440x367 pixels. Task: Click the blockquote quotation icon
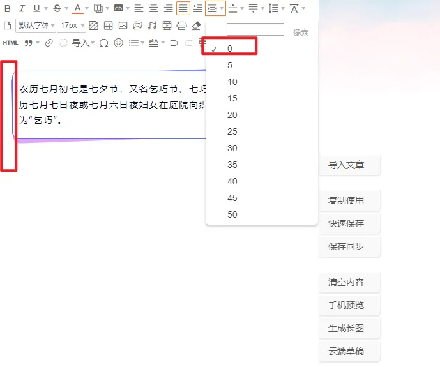click(x=28, y=43)
